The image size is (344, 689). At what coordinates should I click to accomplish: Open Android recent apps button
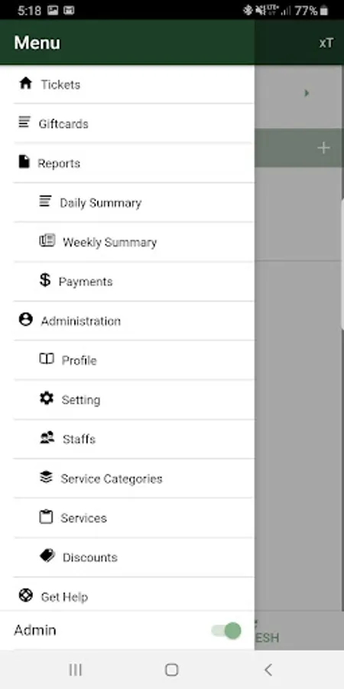76,670
